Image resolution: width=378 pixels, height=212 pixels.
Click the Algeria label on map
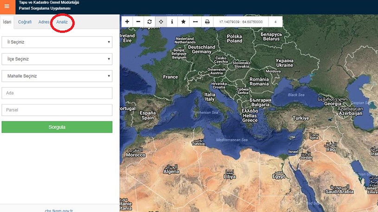pyautogui.click(x=171, y=169)
